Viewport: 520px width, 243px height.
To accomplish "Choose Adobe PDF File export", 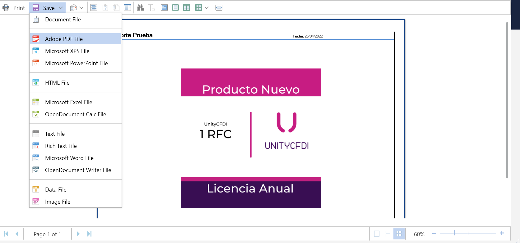I will click(x=76, y=39).
